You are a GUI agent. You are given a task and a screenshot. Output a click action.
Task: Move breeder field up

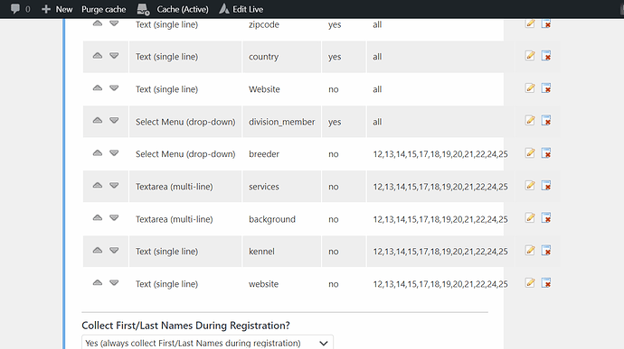[98, 153]
